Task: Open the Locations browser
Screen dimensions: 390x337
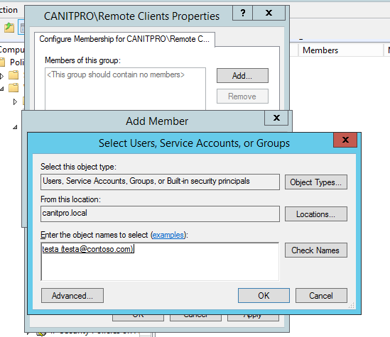Action: click(315, 214)
